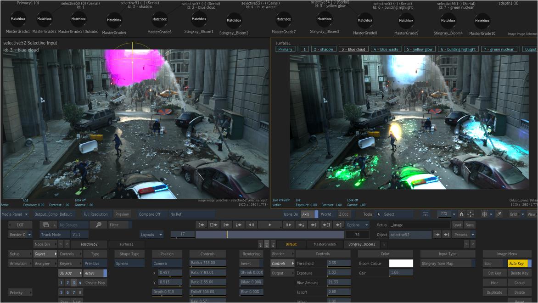
Task: Click the step forward one frame icon
Action: 289,225
